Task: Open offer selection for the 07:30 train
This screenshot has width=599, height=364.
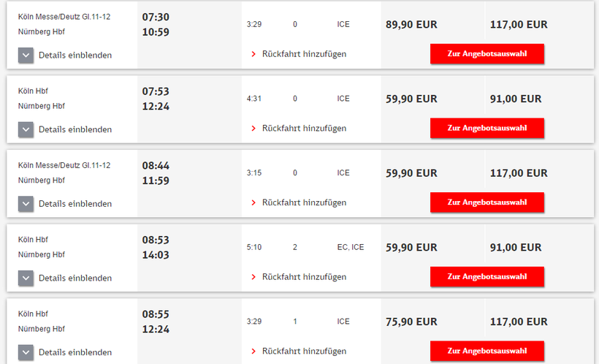Action: click(x=487, y=54)
